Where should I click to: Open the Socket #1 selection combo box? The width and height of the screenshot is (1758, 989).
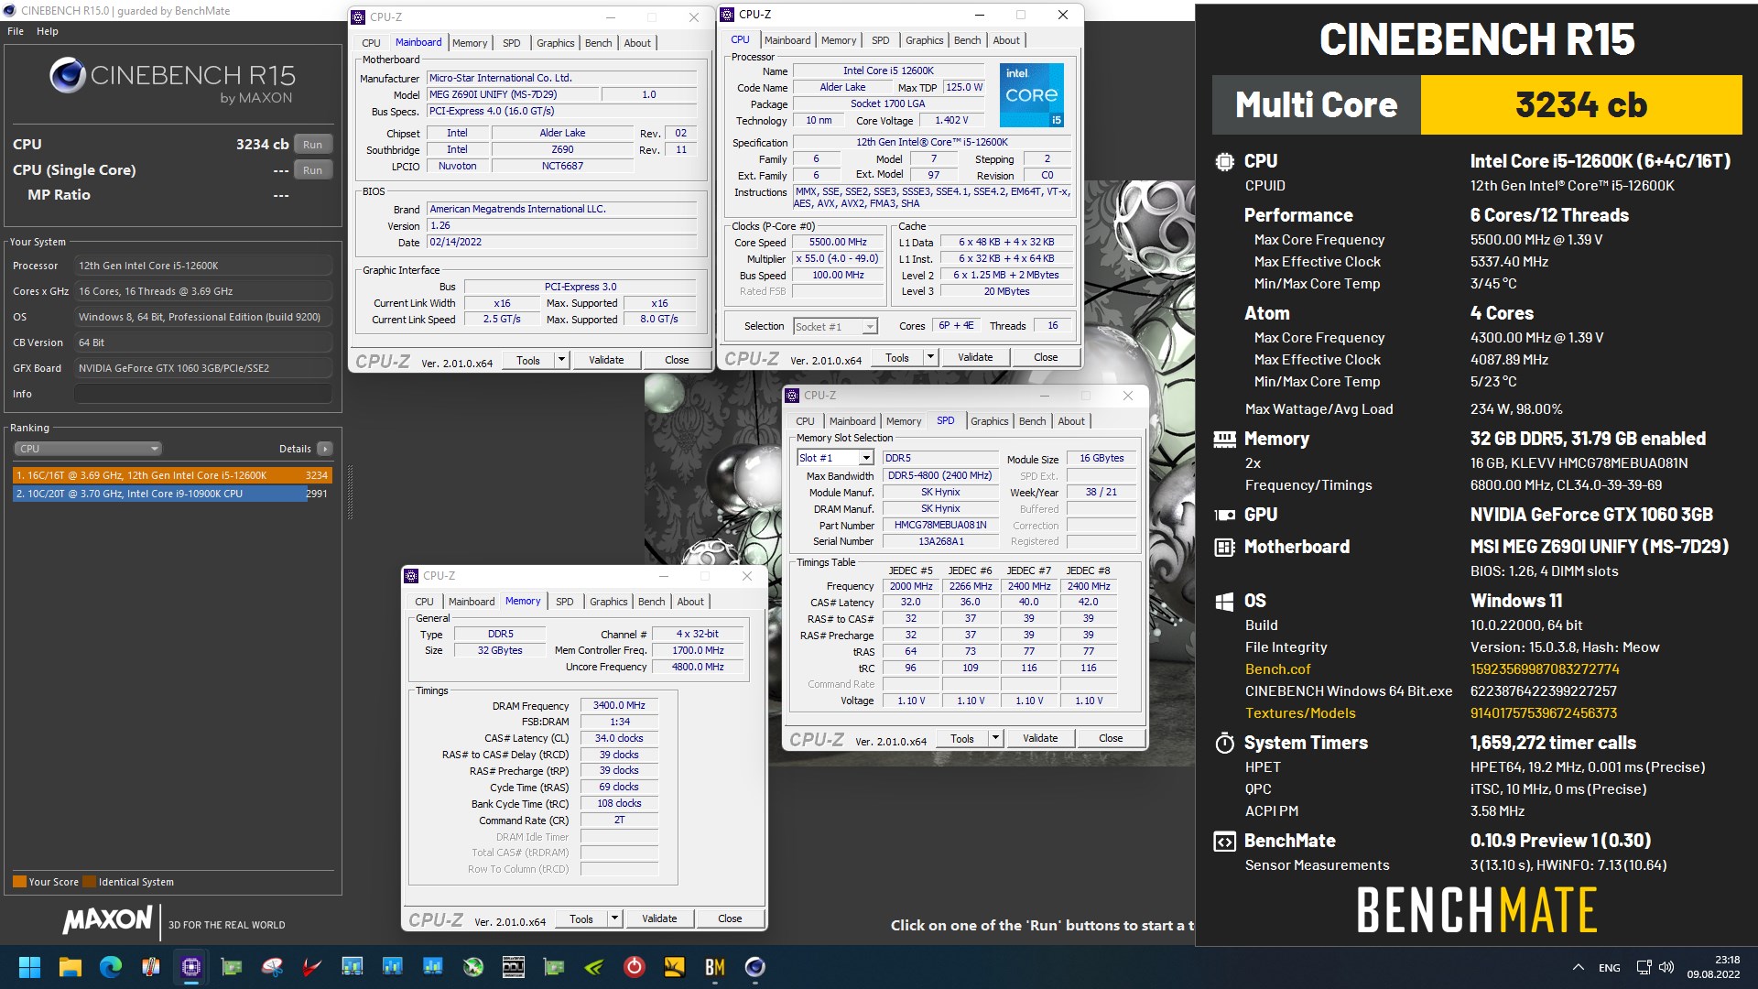click(x=835, y=327)
